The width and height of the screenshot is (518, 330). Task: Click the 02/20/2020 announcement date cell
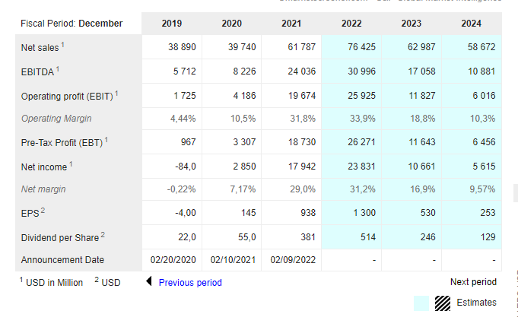pos(173,260)
